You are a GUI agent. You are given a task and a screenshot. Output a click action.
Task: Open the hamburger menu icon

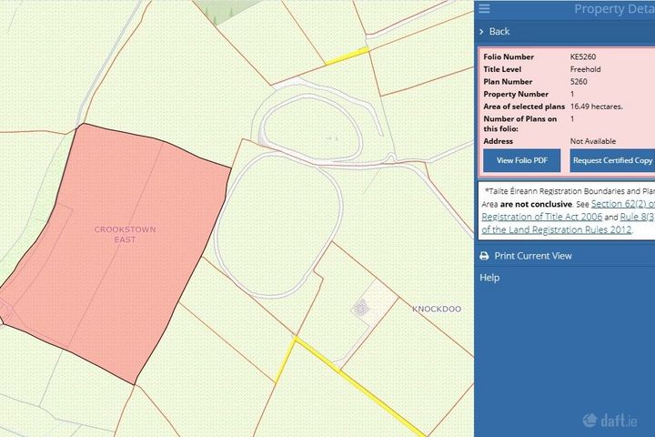pos(484,8)
